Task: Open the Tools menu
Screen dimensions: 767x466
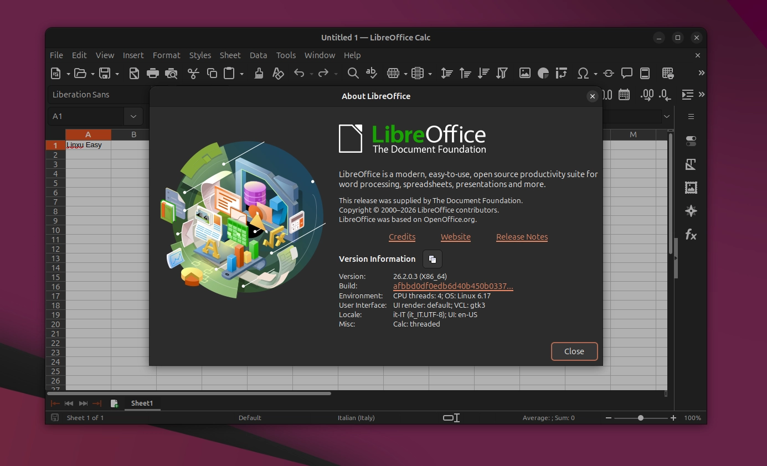Action: 286,55
